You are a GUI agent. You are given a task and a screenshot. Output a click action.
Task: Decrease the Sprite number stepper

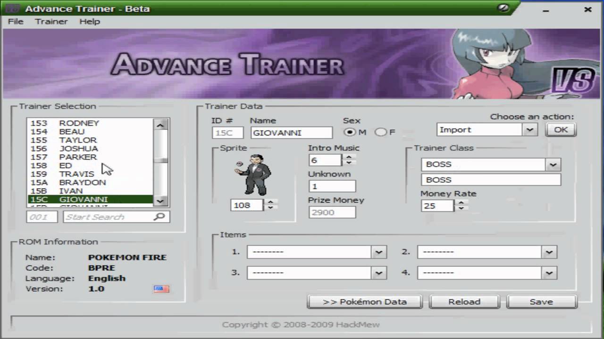click(x=270, y=208)
